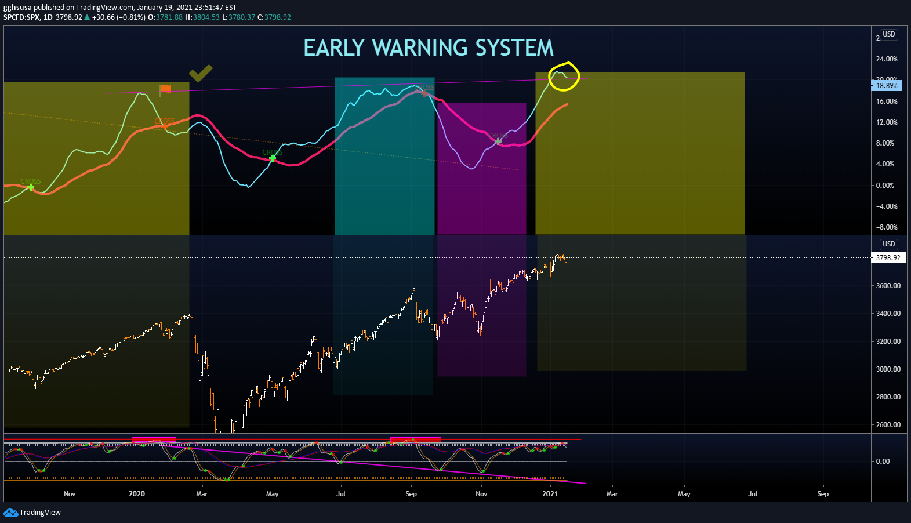The height and width of the screenshot is (523, 911).
Task: Click the gghsusa author name
Action: 17,8
